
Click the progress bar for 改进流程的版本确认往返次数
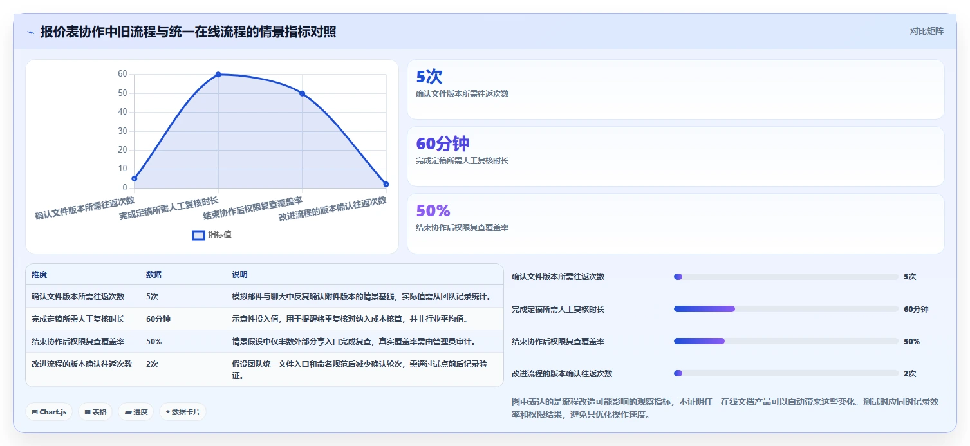(x=786, y=373)
